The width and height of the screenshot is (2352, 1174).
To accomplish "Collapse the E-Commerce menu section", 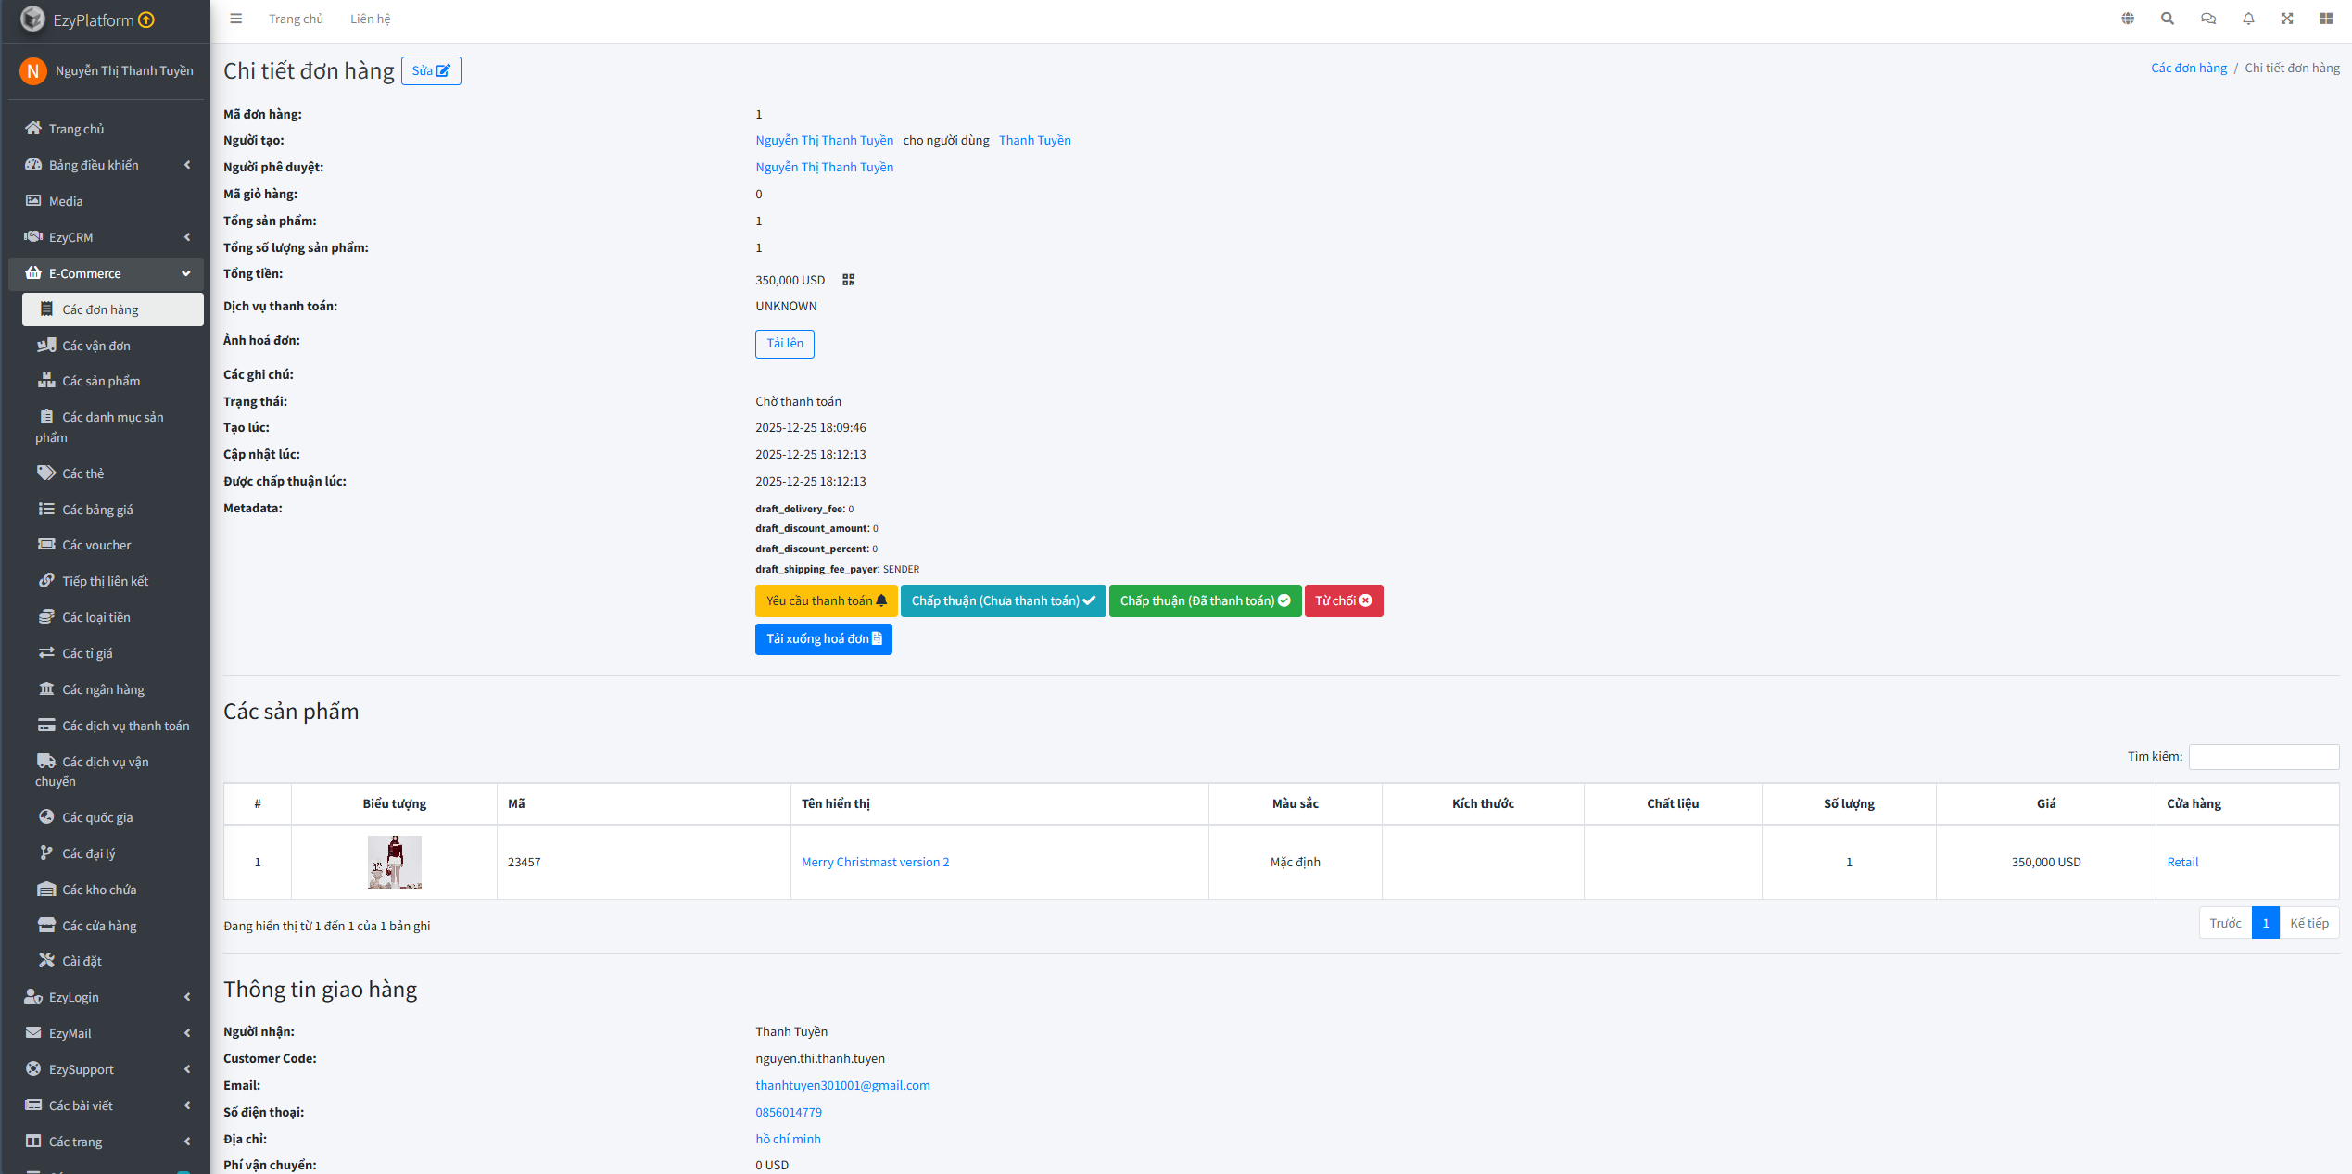I will point(186,273).
